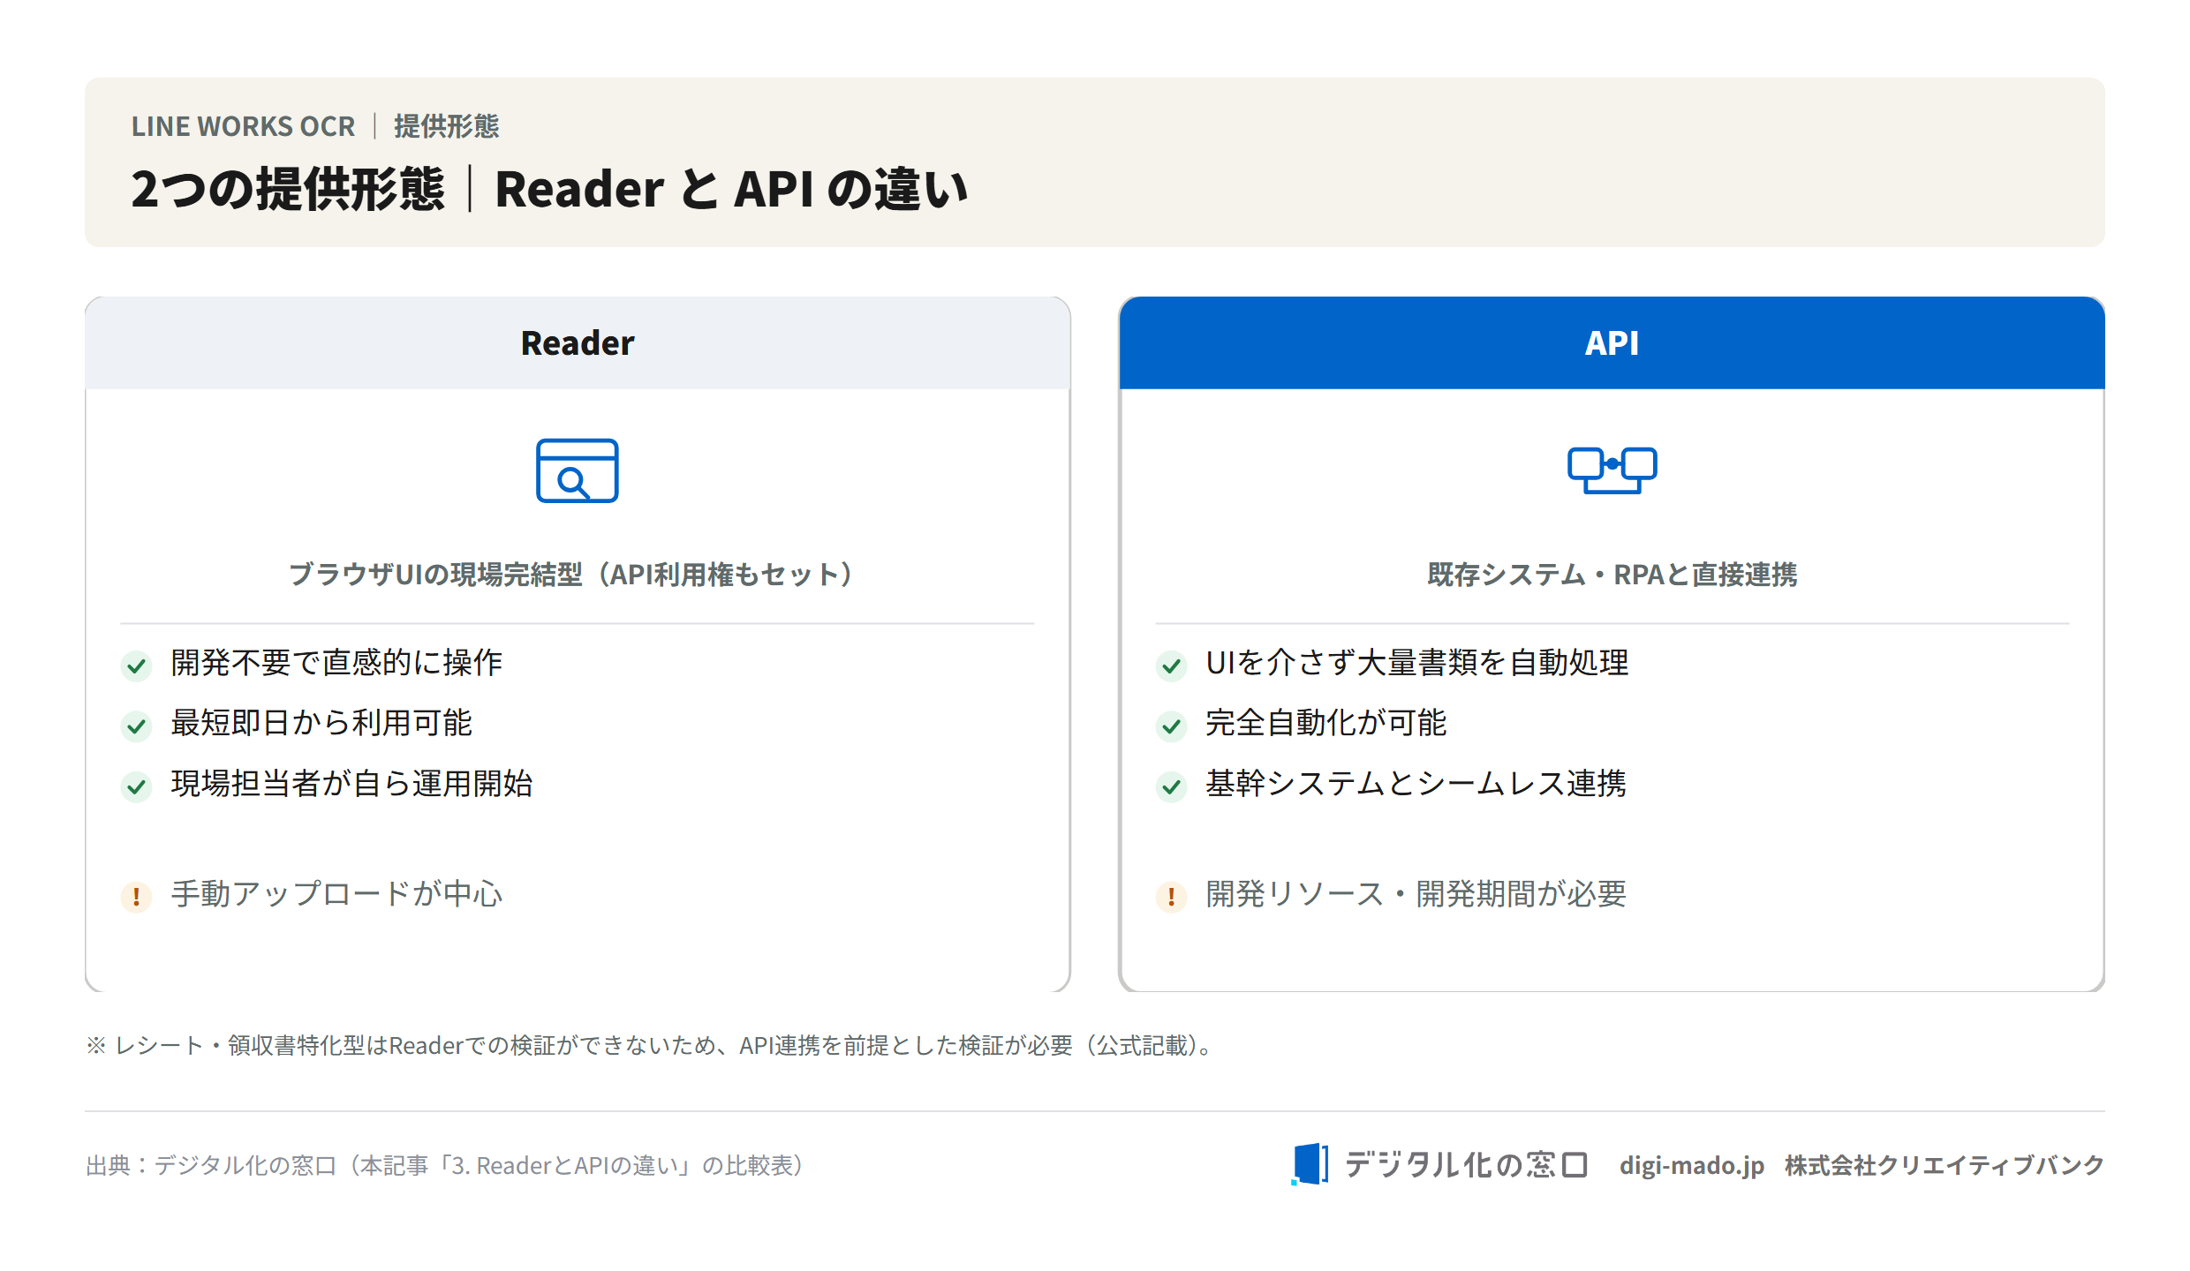Click the text UIを介さず大量書類を自動処理
The height and width of the screenshot is (1271, 2190).
[1416, 662]
